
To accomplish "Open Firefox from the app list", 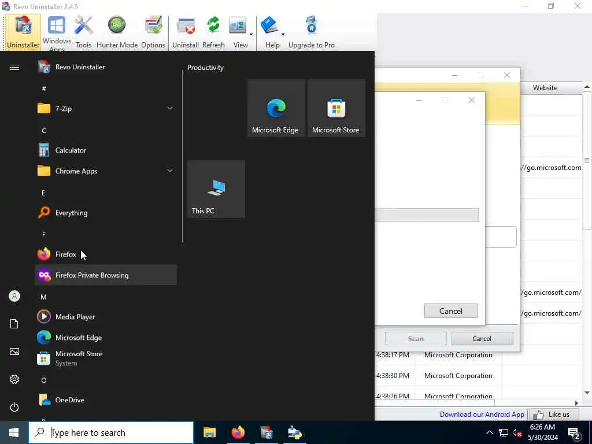I will click(x=106, y=254).
